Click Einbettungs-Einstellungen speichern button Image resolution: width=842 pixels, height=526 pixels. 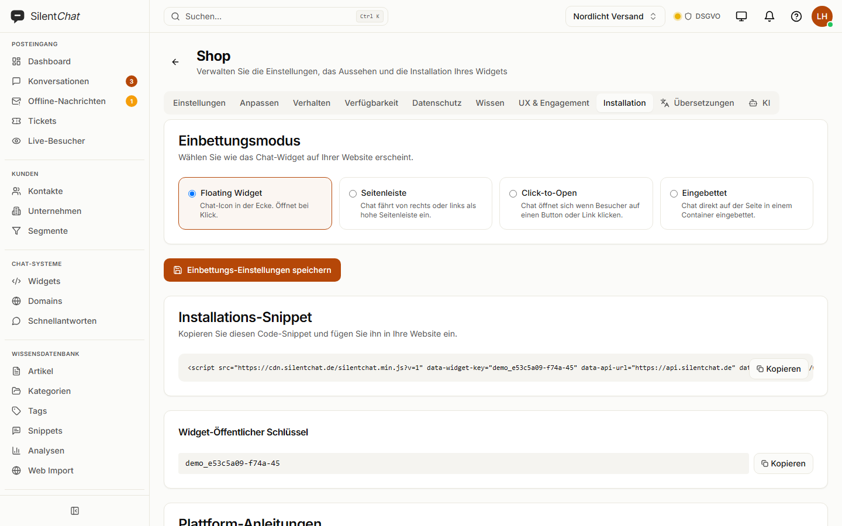252,270
